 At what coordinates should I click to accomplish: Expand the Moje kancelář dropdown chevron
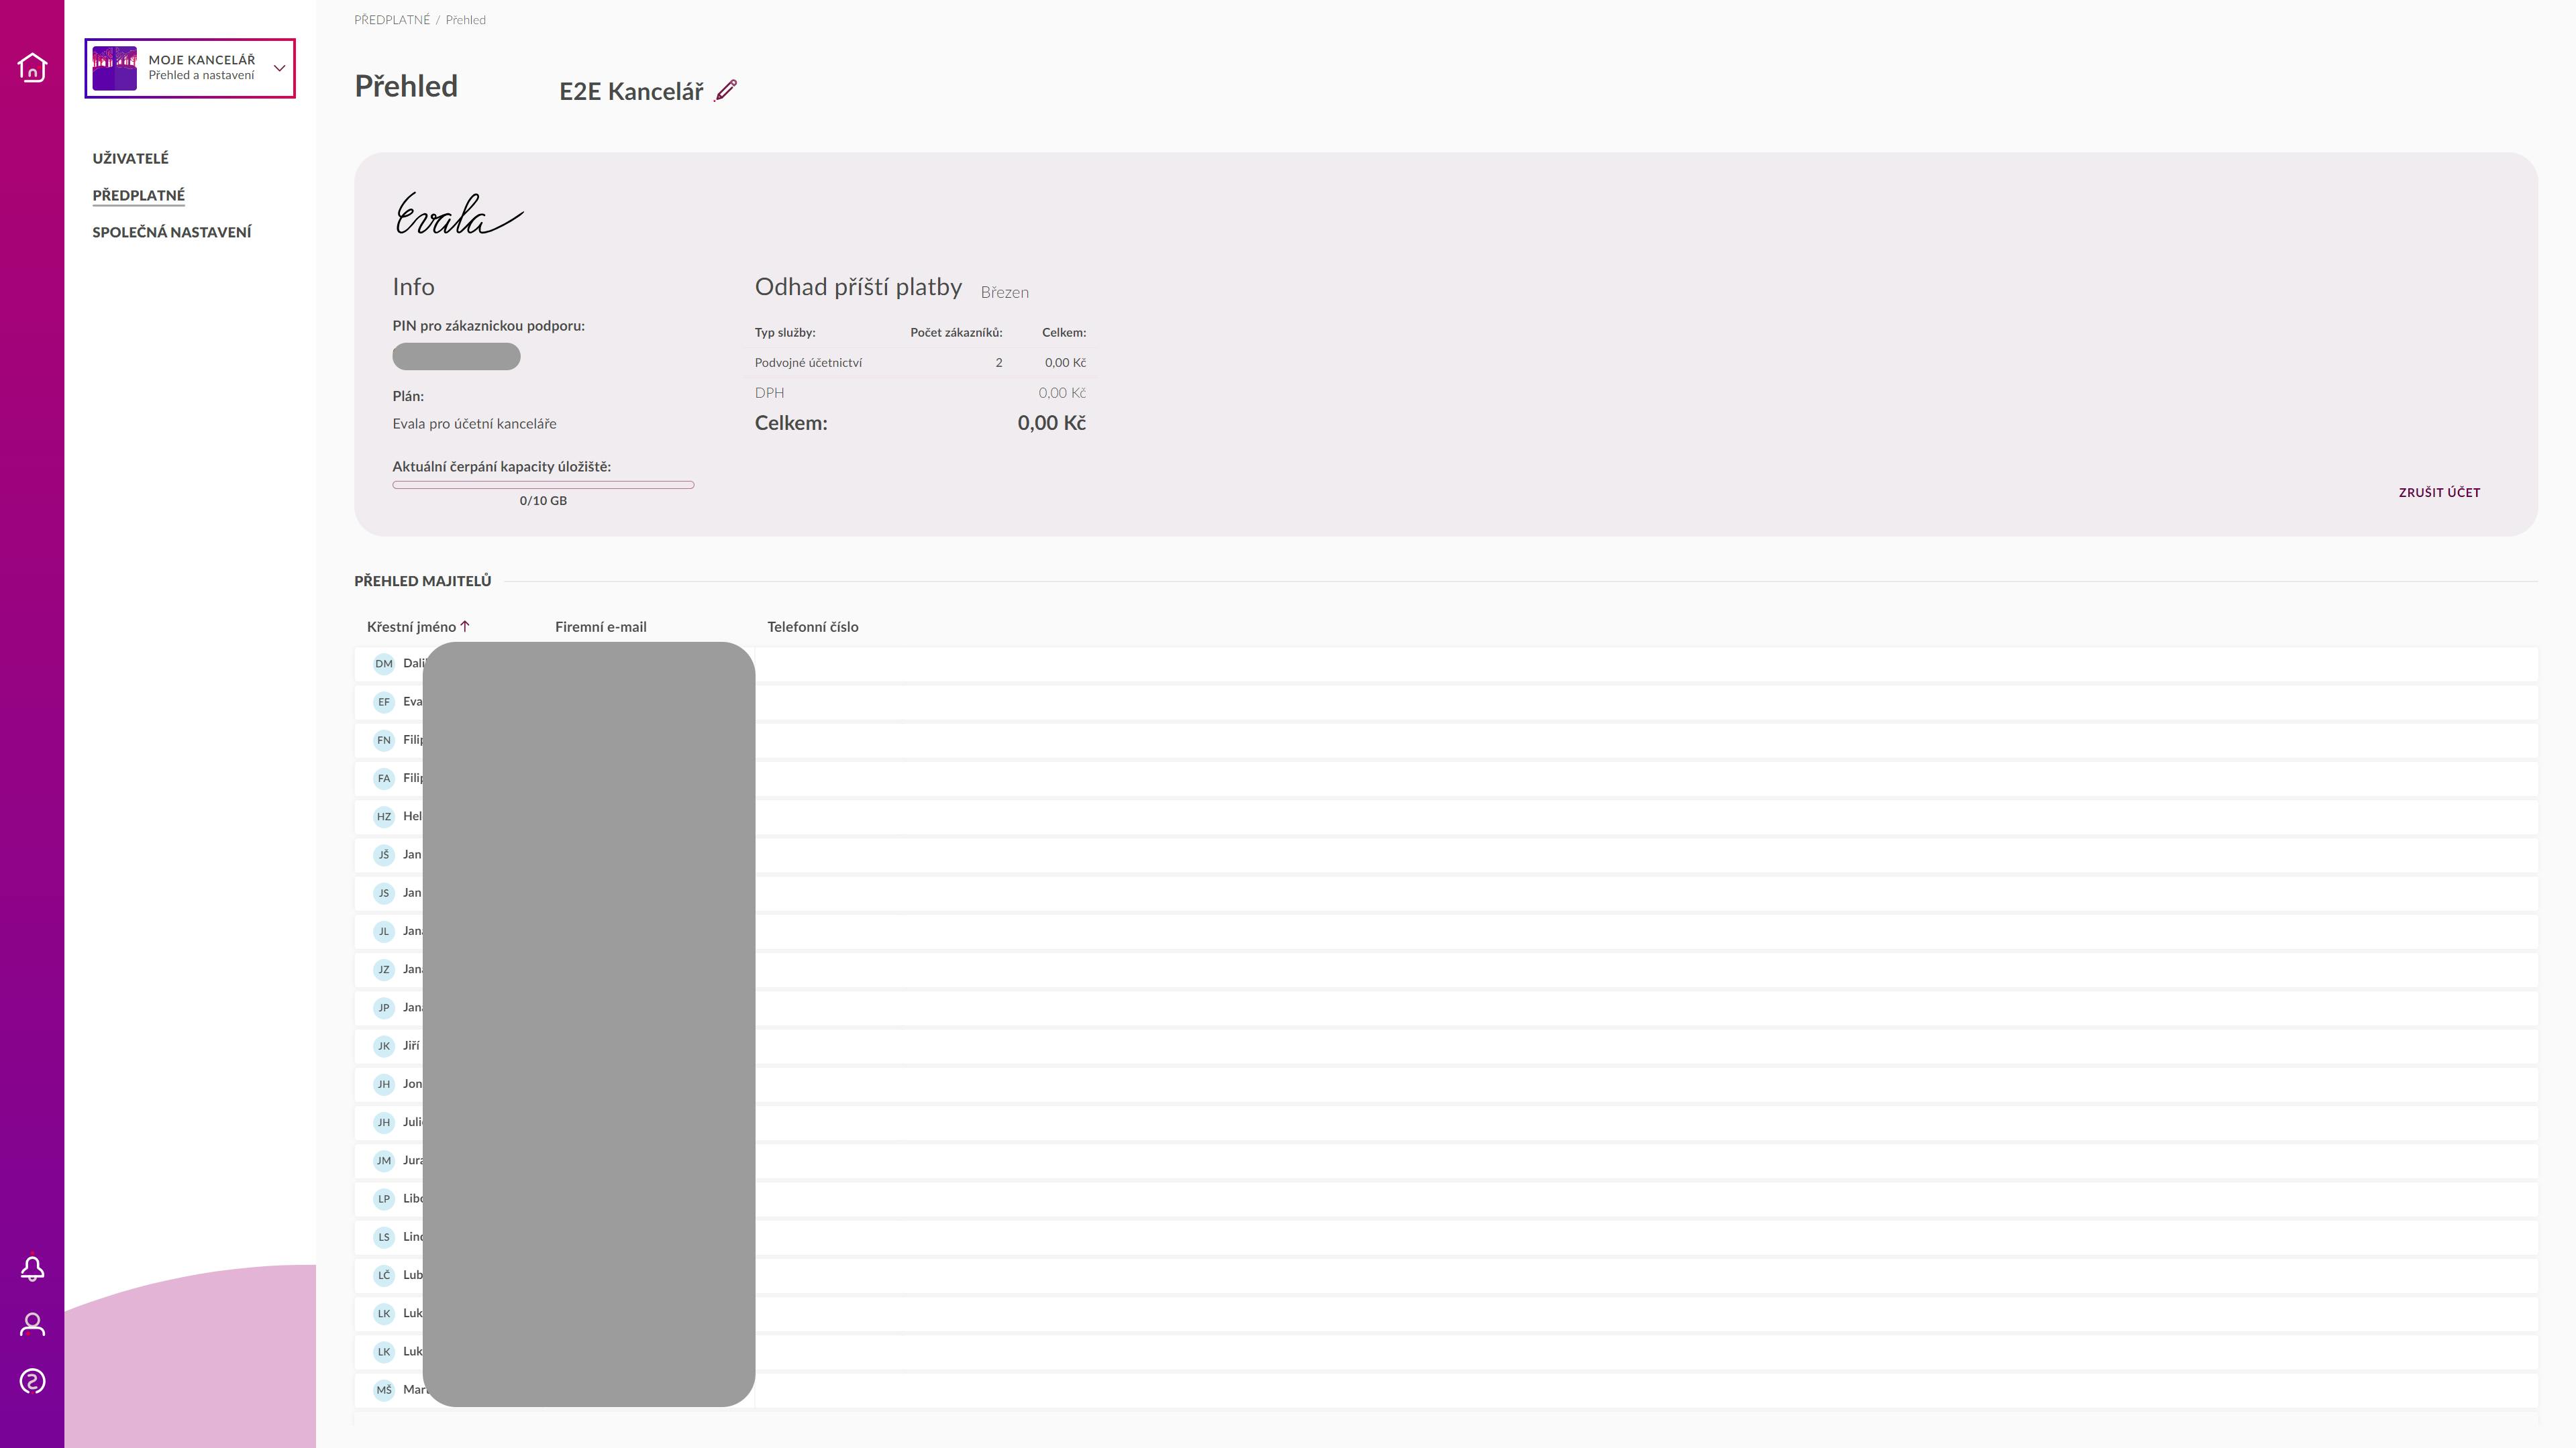click(280, 68)
